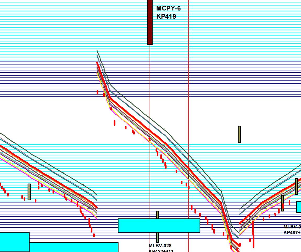
Task: Select the khaki marker at far right edge
Action: pyautogui.click(x=296, y=186)
